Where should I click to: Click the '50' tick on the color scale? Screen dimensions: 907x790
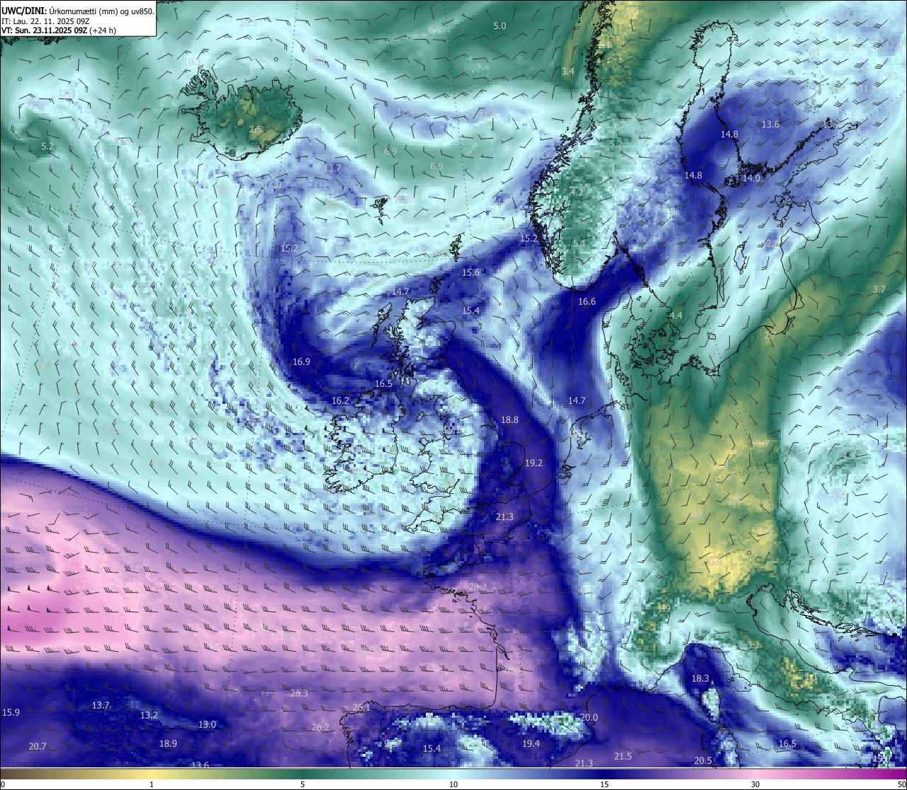[901, 784]
